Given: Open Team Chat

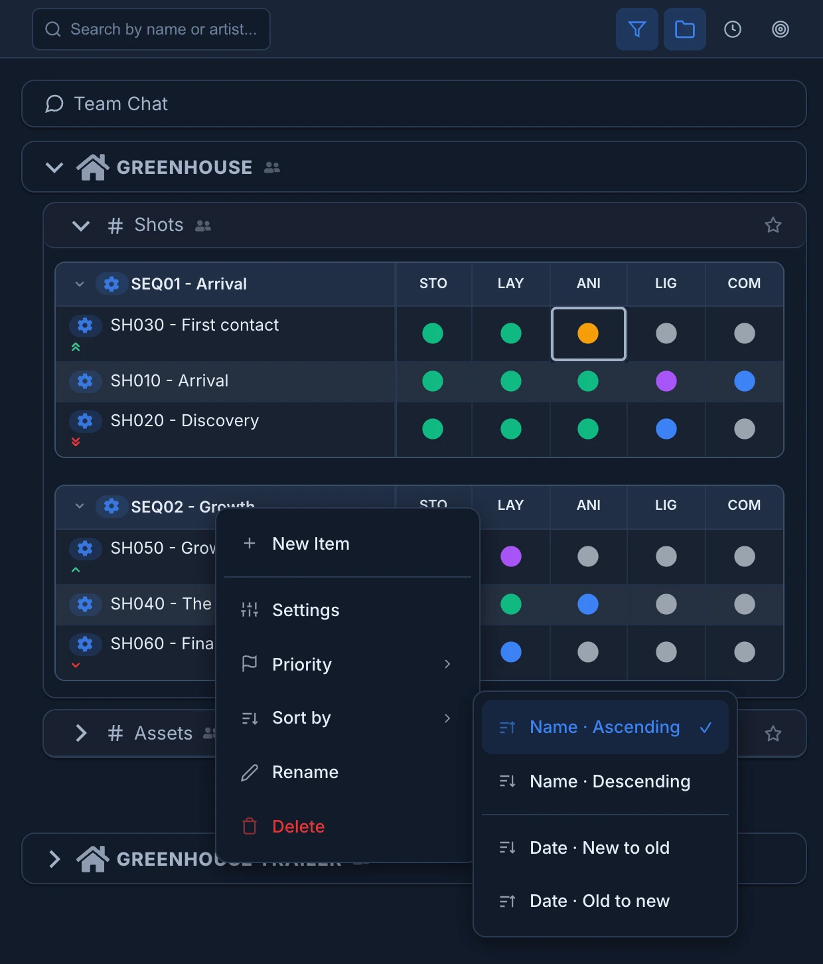Looking at the screenshot, I should click(414, 104).
